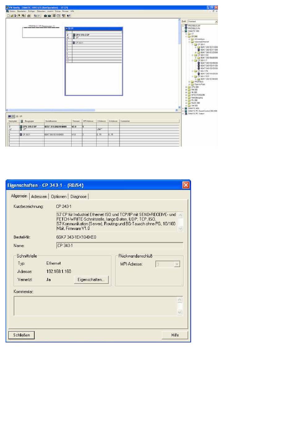Open the Ansicht menu
Screen dimensions: 294x440
tap(50, 11)
